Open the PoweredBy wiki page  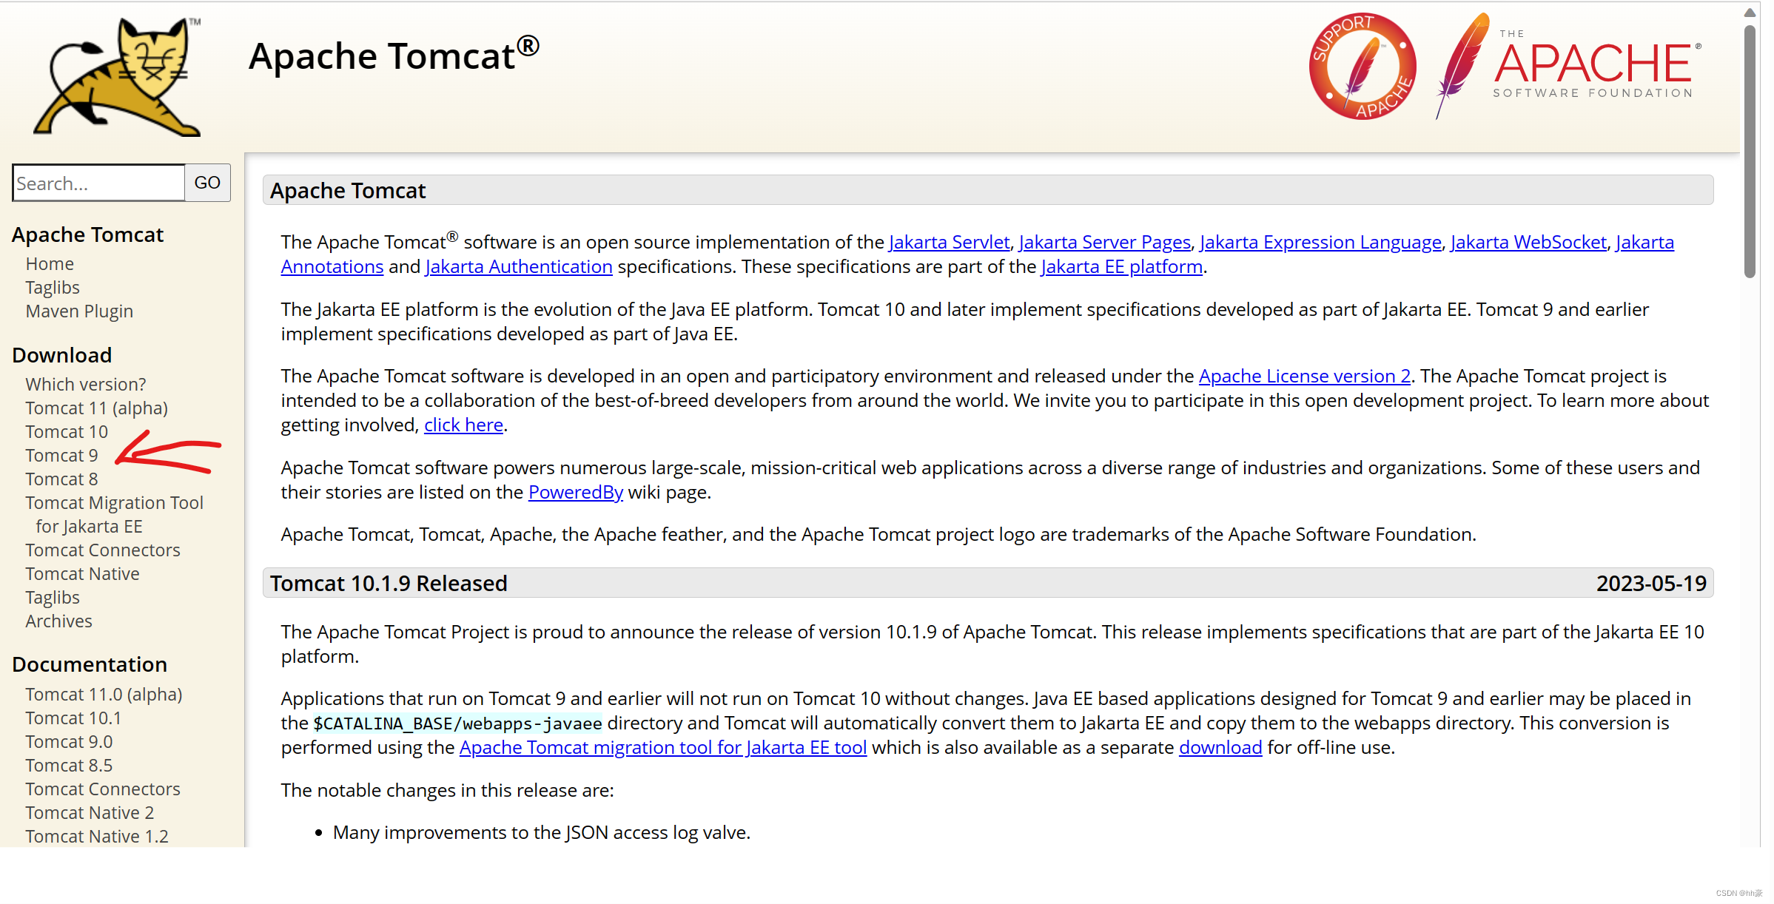click(x=575, y=492)
